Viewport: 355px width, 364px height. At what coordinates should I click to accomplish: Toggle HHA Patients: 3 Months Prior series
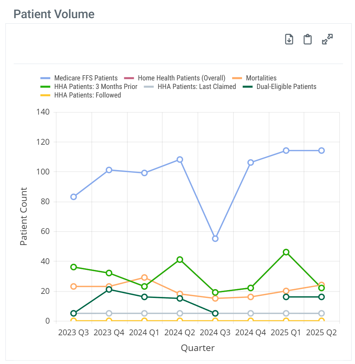tap(96, 87)
